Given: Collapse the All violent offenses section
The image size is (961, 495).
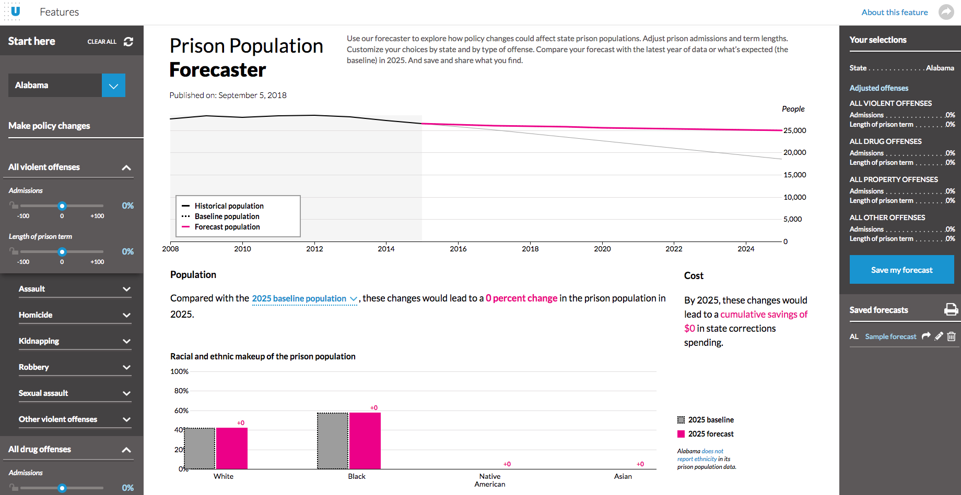Looking at the screenshot, I should point(126,167).
